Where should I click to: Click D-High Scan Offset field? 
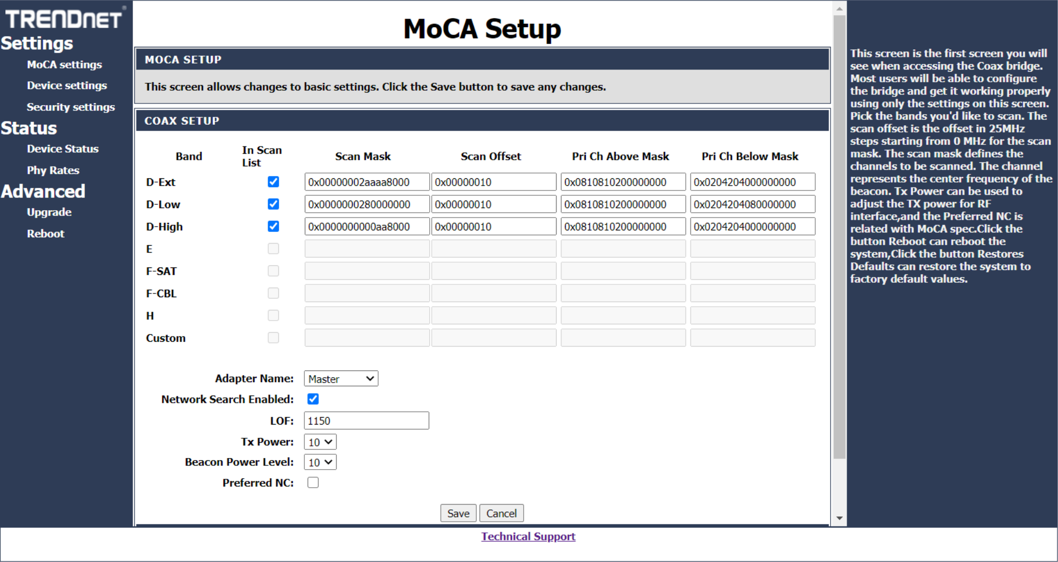494,227
